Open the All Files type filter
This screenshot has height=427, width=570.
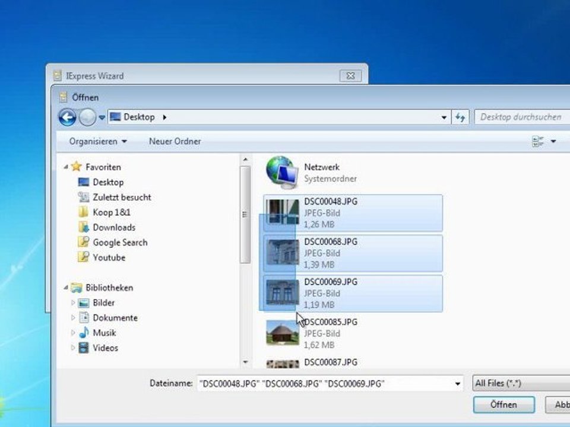point(521,384)
